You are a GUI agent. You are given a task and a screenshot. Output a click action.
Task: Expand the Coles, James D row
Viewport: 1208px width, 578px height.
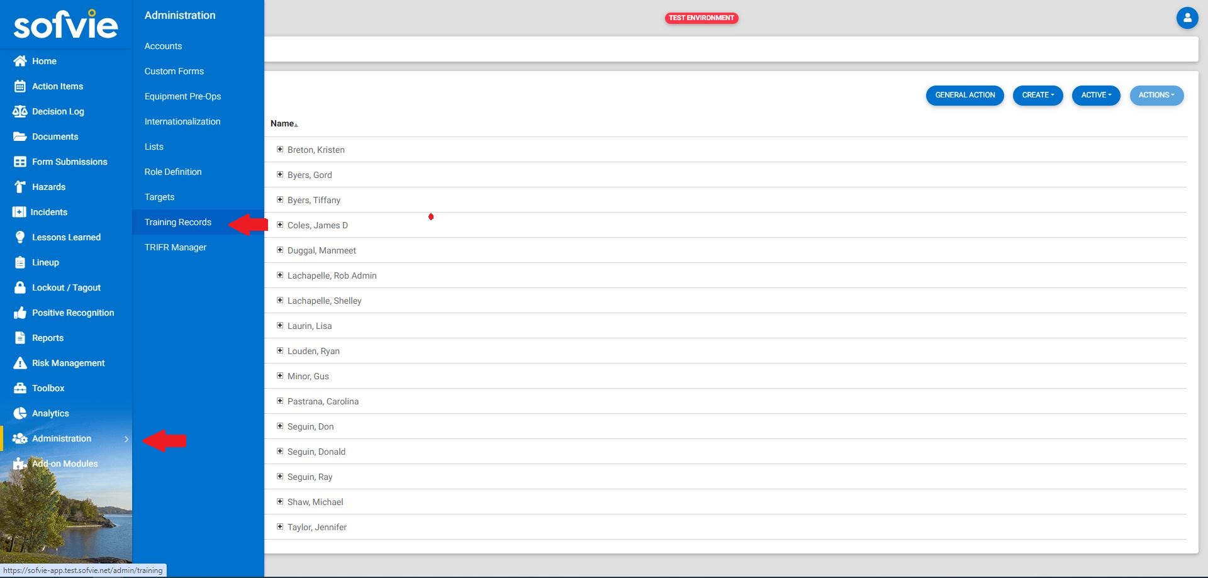(x=280, y=225)
